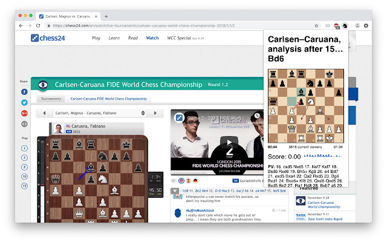Expand the move list dropdown arrow
The width and height of the screenshot is (387, 242).
(175, 191)
